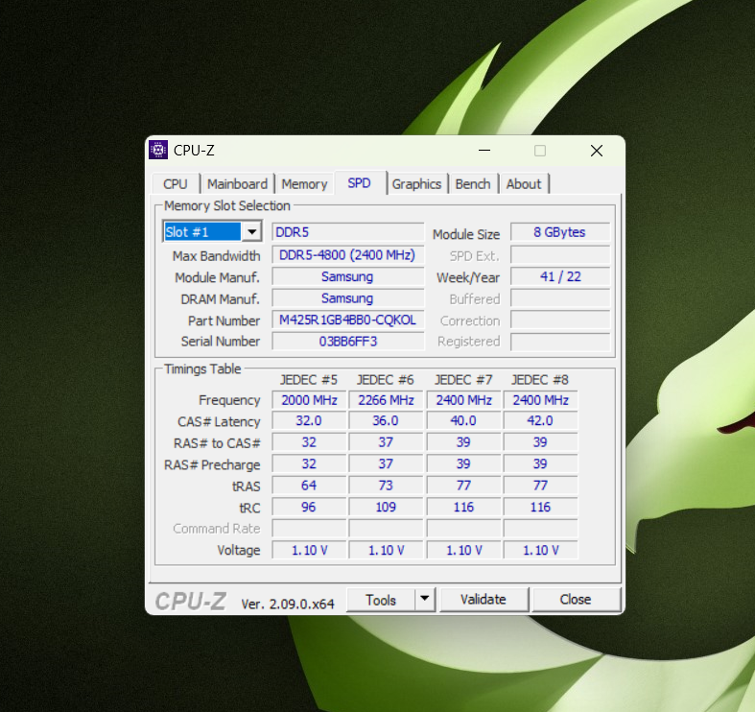Click the Part Number label

[224, 320]
